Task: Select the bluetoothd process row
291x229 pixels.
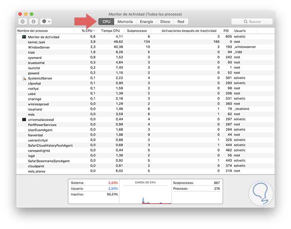Action: point(145,62)
